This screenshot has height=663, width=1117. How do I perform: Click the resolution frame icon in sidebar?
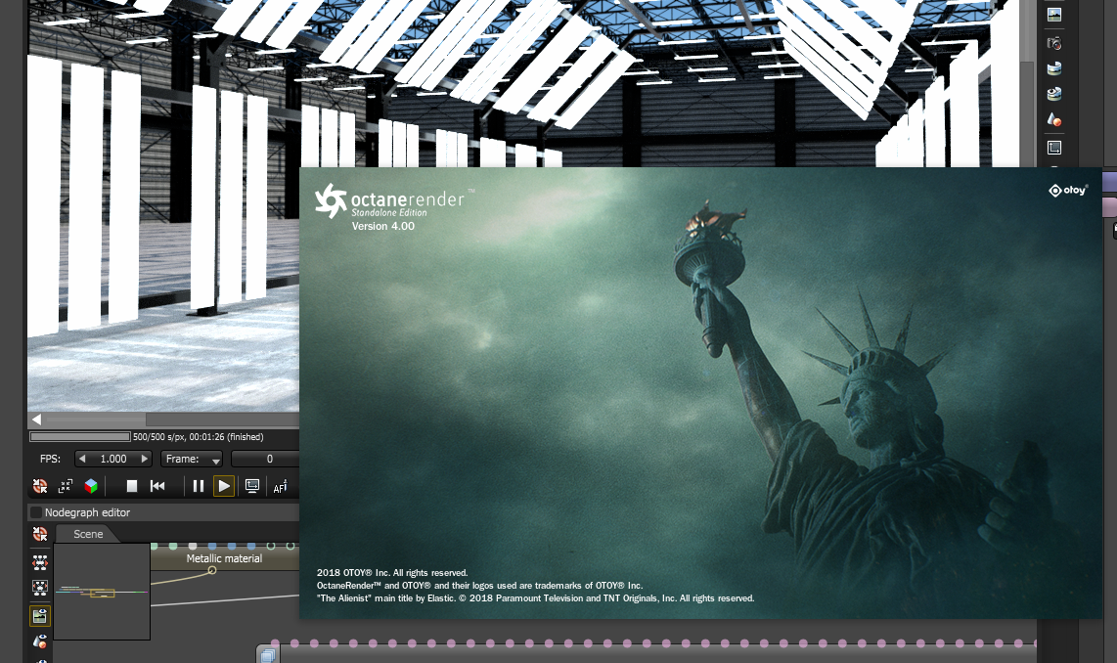coord(1053,148)
